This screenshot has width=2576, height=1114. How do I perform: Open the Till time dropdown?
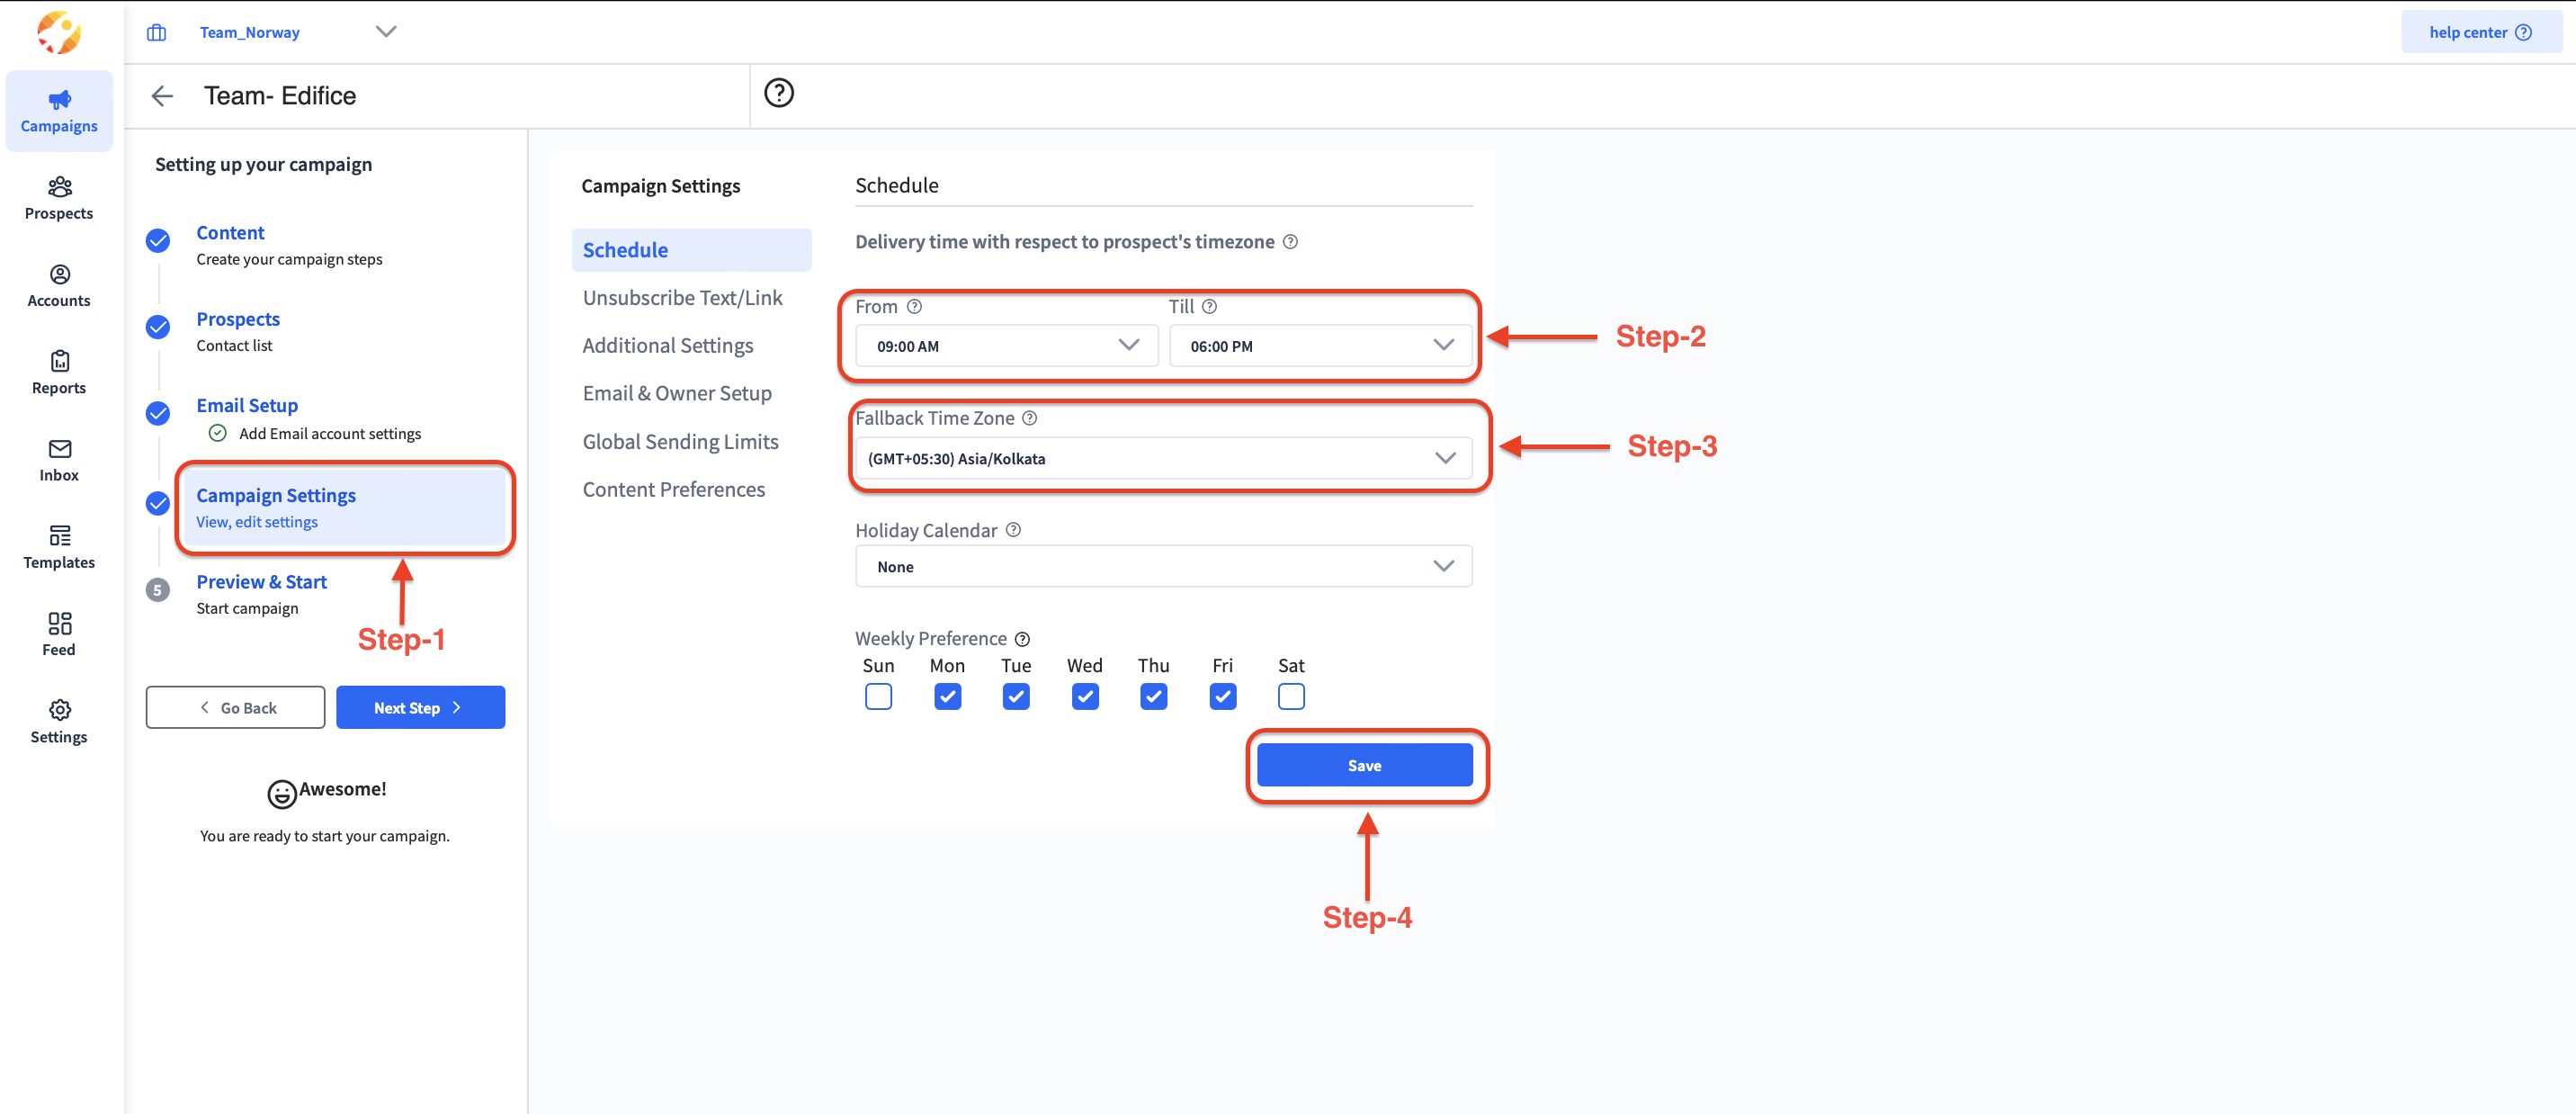pyautogui.click(x=1319, y=346)
